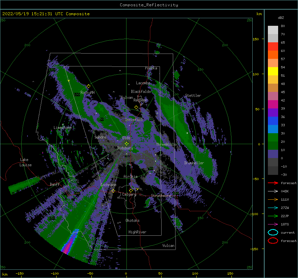
Task: Click the red forecast ellipse in legend
Action: point(273,241)
